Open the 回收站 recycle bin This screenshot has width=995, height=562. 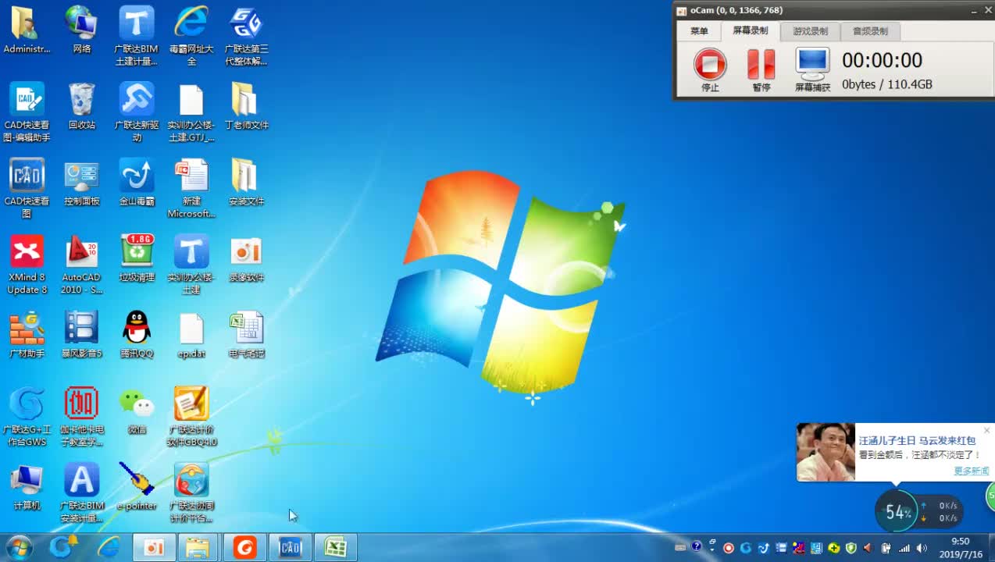tap(81, 106)
